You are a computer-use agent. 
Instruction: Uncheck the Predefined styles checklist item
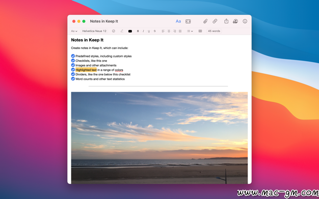[x=73, y=56]
